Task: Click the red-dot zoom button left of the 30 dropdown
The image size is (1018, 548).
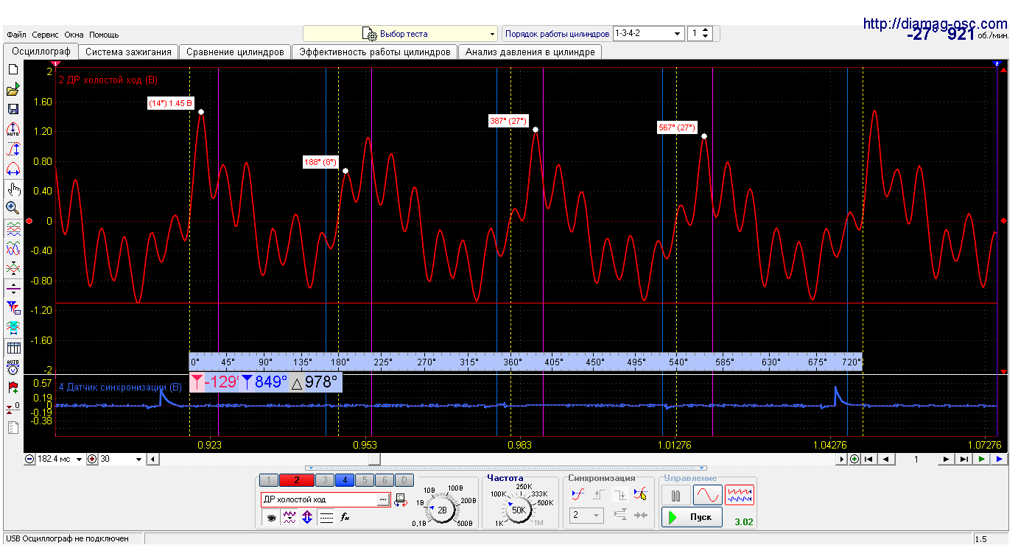Action: point(92,459)
